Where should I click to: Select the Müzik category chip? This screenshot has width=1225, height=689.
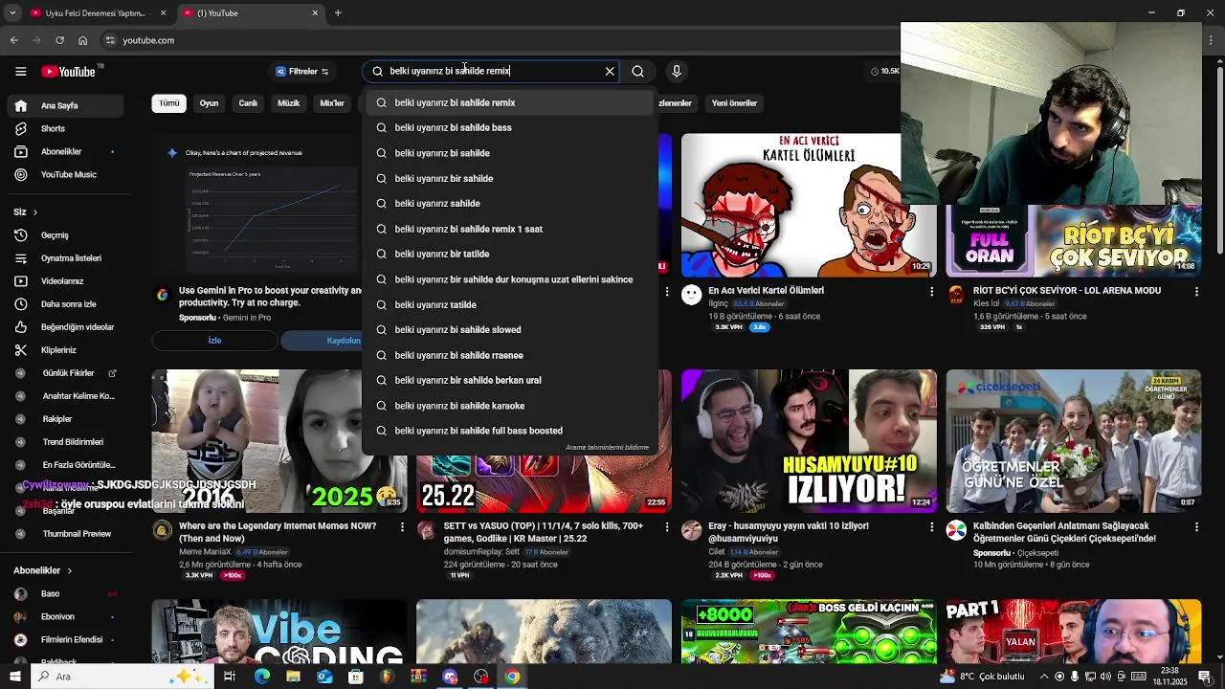(x=288, y=103)
